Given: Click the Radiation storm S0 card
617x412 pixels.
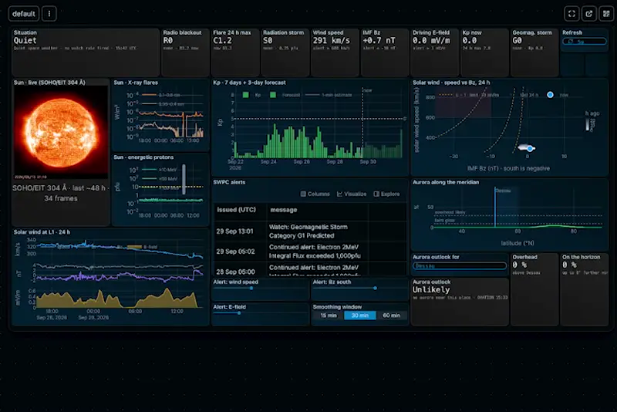Looking at the screenshot, I should click(285, 52).
